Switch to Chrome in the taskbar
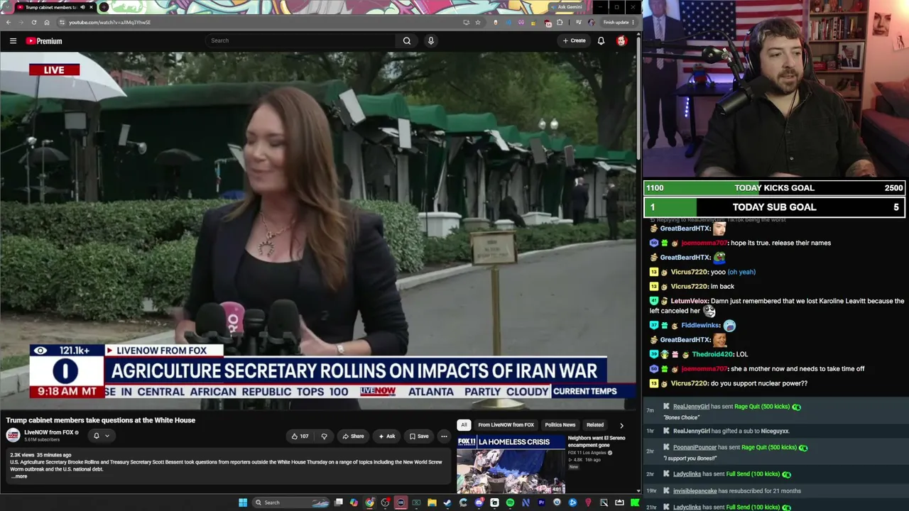The height and width of the screenshot is (511, 909). pyautogui.click(x=369, y=502)
